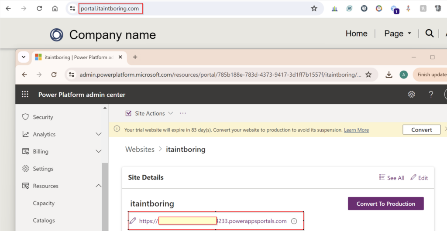Click Power Platform admin center title
This screenshot has width=447, height=231.
(x=82, y=95)
